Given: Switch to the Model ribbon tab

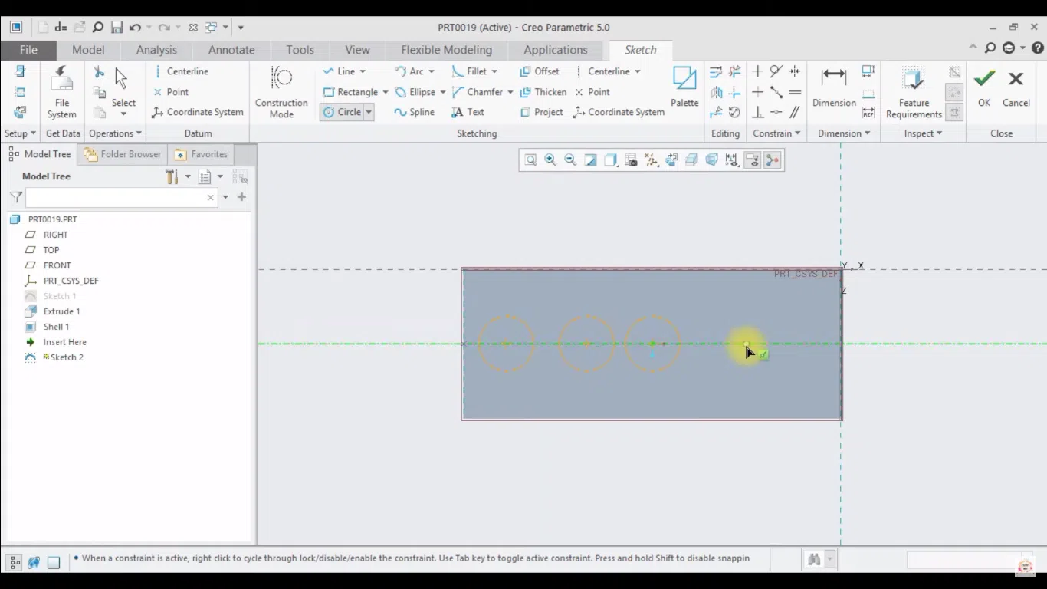Looking at the screenshot, I should click(87, 49).
